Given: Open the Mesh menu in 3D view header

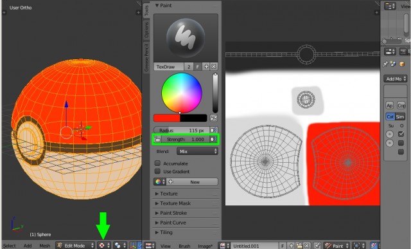Looking at the screenshot, I should [x=44, y=246].
